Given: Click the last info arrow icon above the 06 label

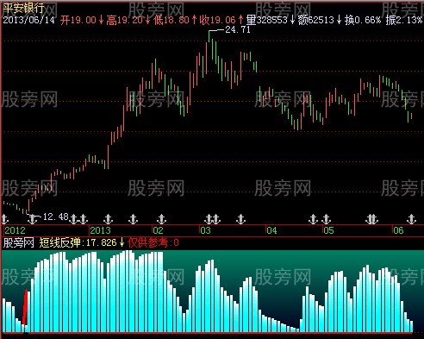Looking at the screenshot, I should [x=411, y=219].
